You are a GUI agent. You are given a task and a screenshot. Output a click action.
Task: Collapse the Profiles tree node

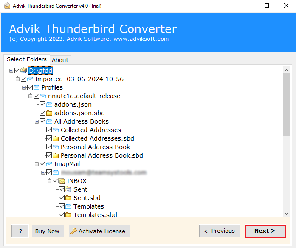click(x=24, y=87)
